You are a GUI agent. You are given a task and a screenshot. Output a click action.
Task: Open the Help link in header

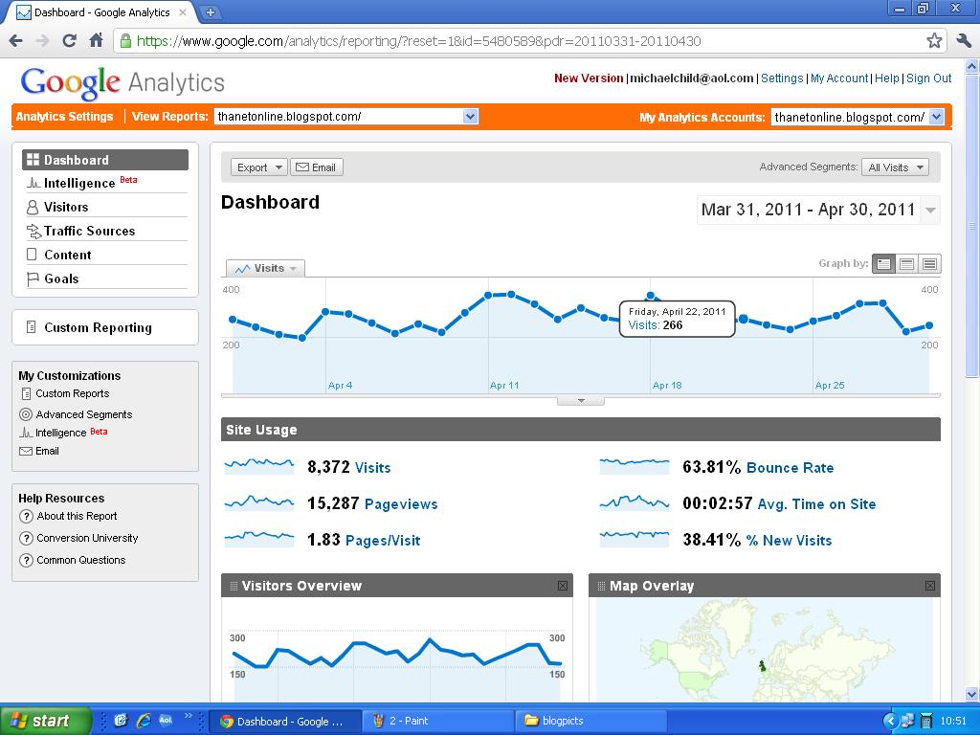click(x=886, y=78)
